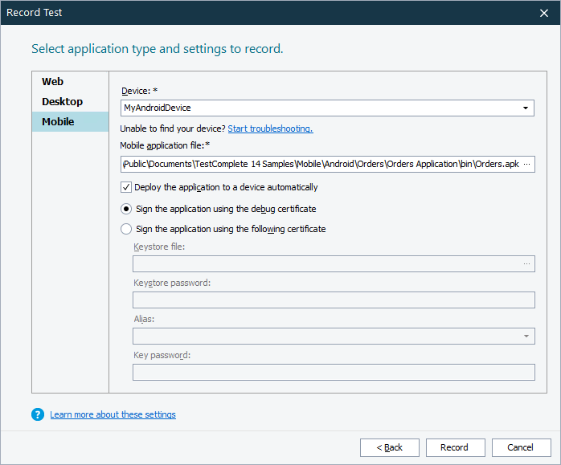Open Learn more about these settings link
The image size is (561, 465).
[113, 414]
